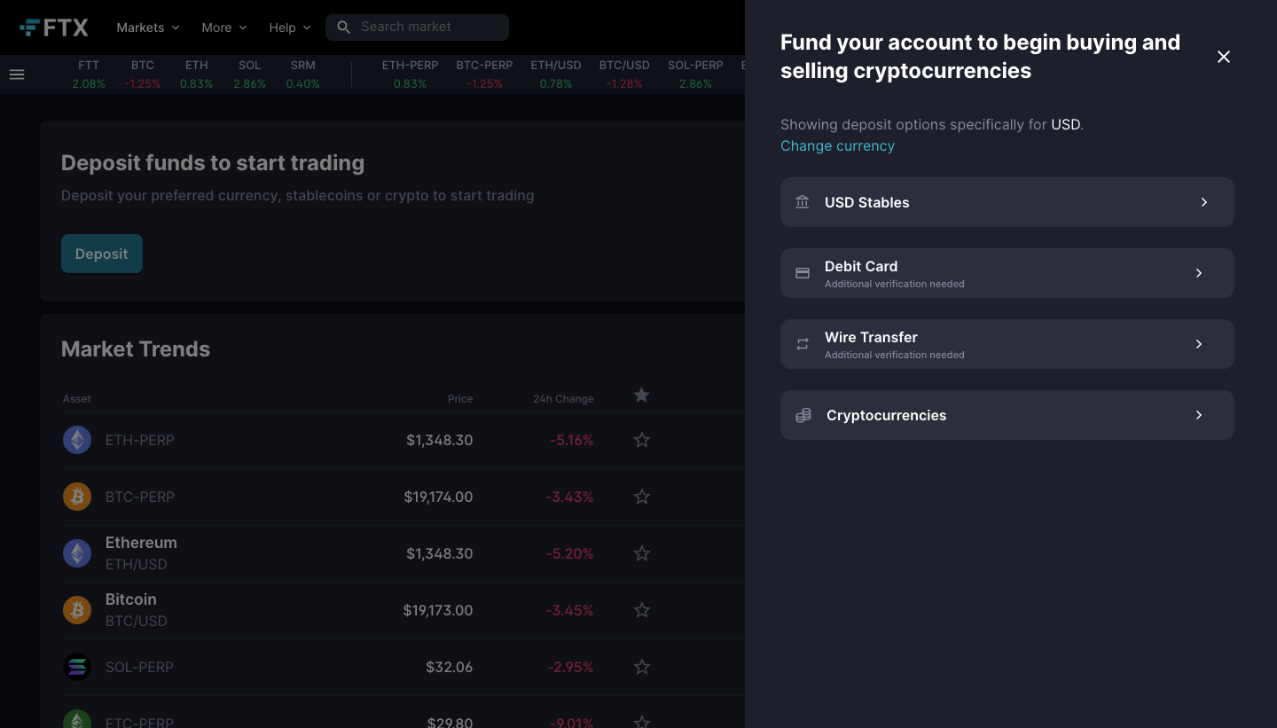Click the bank icon beside USD Stables
The image size is (1277, 728).
point(803,202)
